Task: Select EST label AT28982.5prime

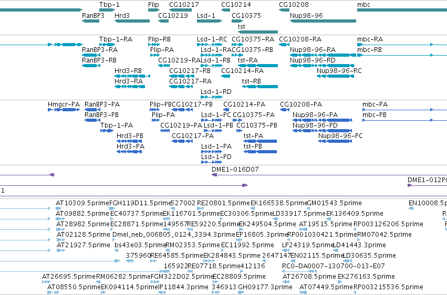Action: [83, 224]
